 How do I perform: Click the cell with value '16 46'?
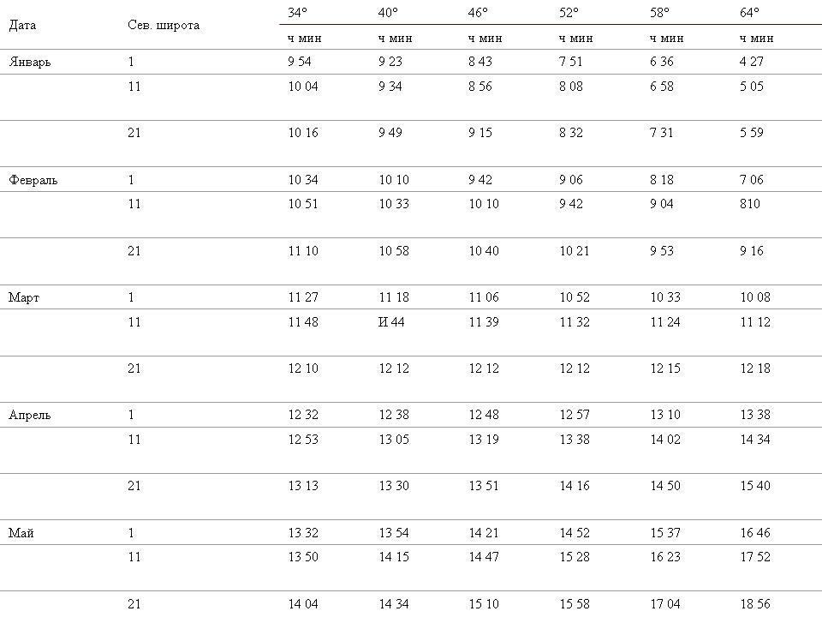(x=755, y=533)
